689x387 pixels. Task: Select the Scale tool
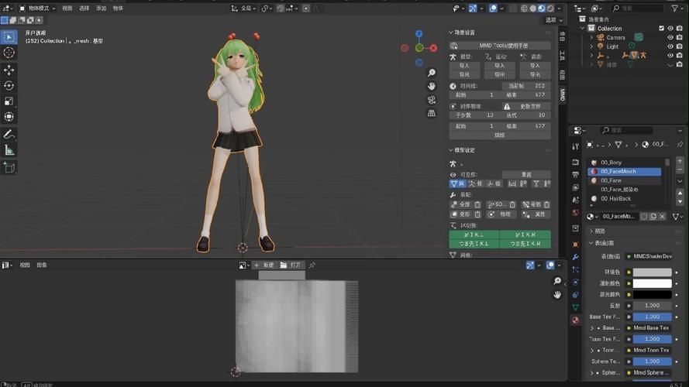click(9, 101)
